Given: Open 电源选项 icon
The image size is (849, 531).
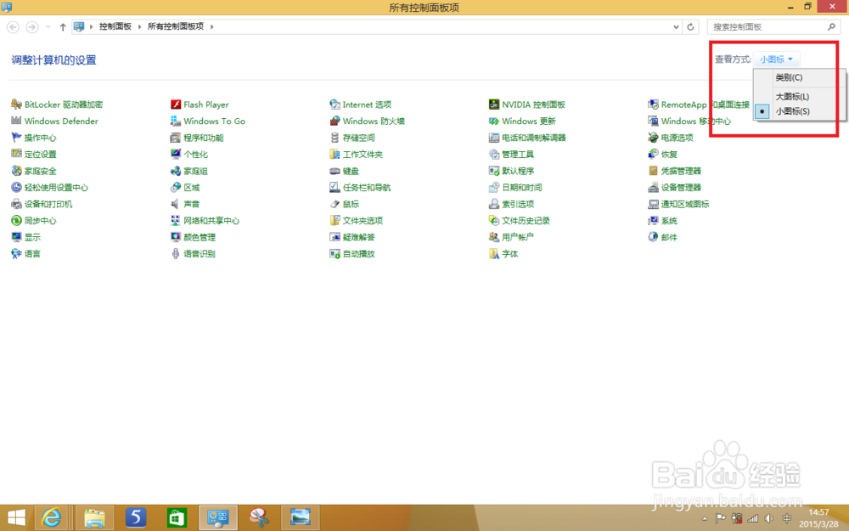Looking at the screenshot, I should pyautogui.click(x=653, y=138).
